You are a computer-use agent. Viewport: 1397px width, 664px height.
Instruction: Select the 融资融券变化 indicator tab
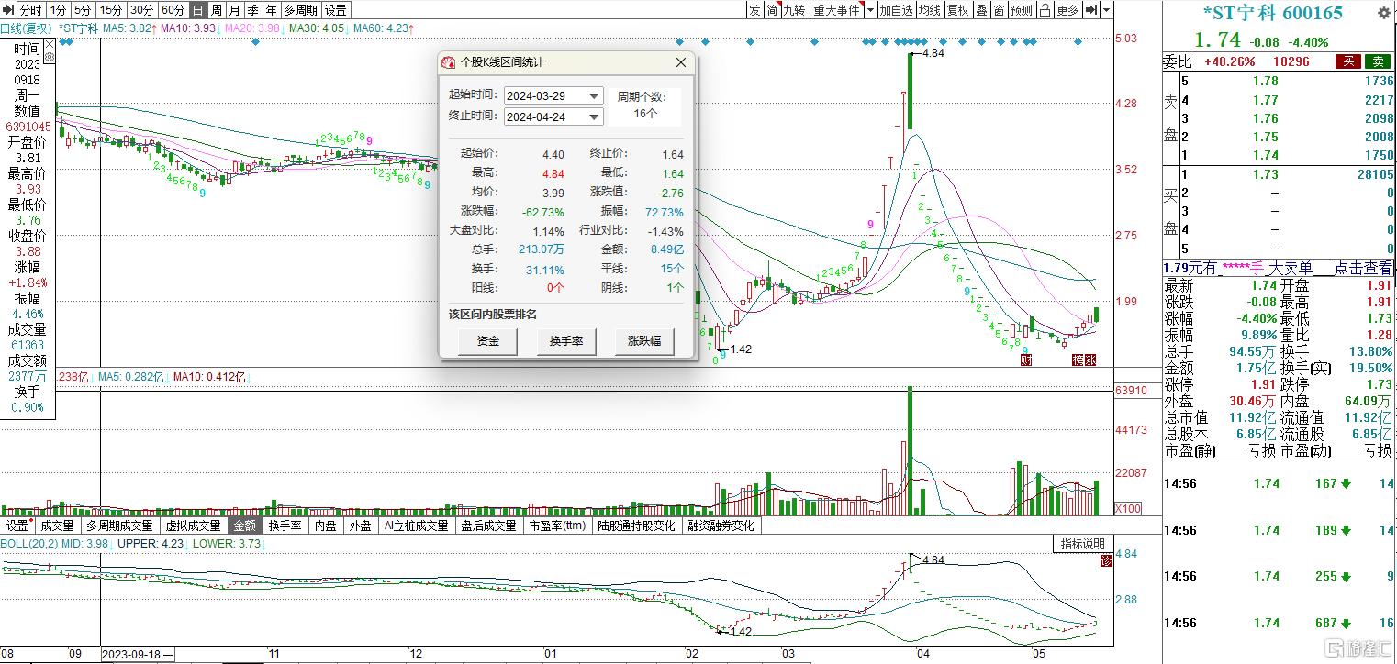[721, 526]
